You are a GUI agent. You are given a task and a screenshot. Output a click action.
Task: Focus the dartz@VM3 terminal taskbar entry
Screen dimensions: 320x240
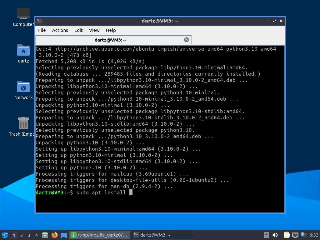pyautogui.click(x=162, y=235)
